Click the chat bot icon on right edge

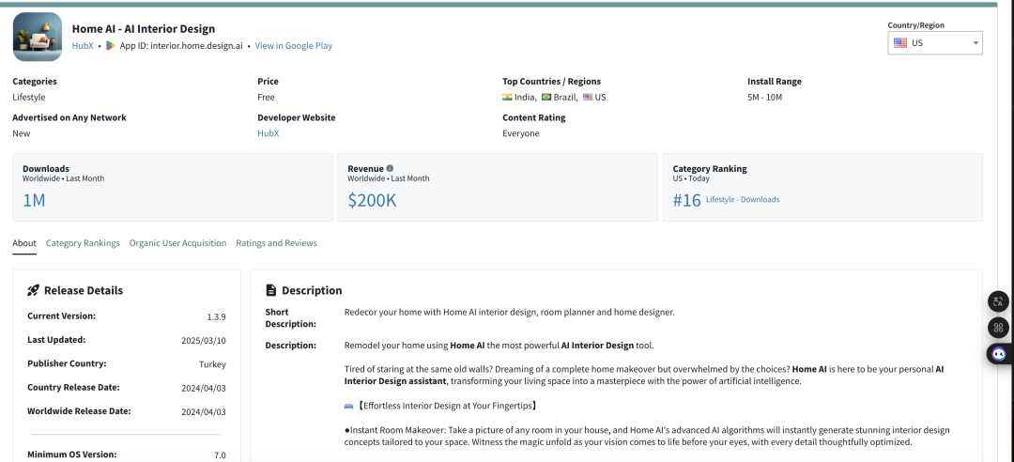[x=998, y=354]
